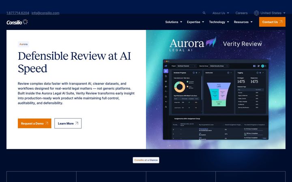Click the Contact Us button
The width and height of the screenshot is (292, 182).
tap(272, 22)
